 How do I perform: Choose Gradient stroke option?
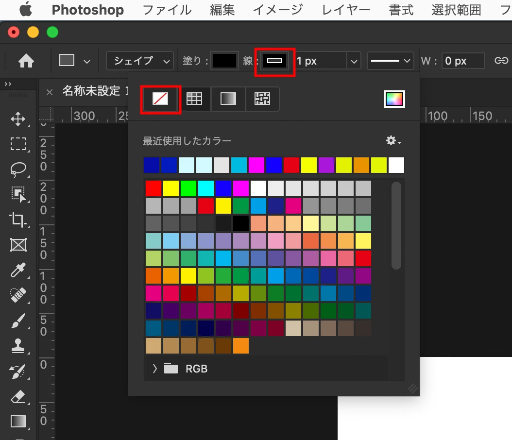pyautogui.click(x=228, y=99)
